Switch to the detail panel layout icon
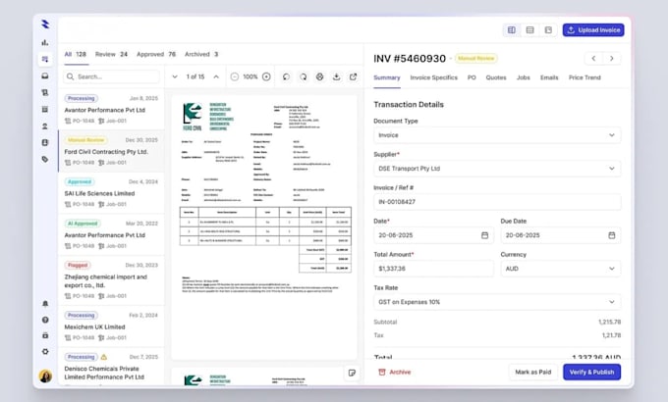Screen dimensions: 668x402 (x=548, y=29)
